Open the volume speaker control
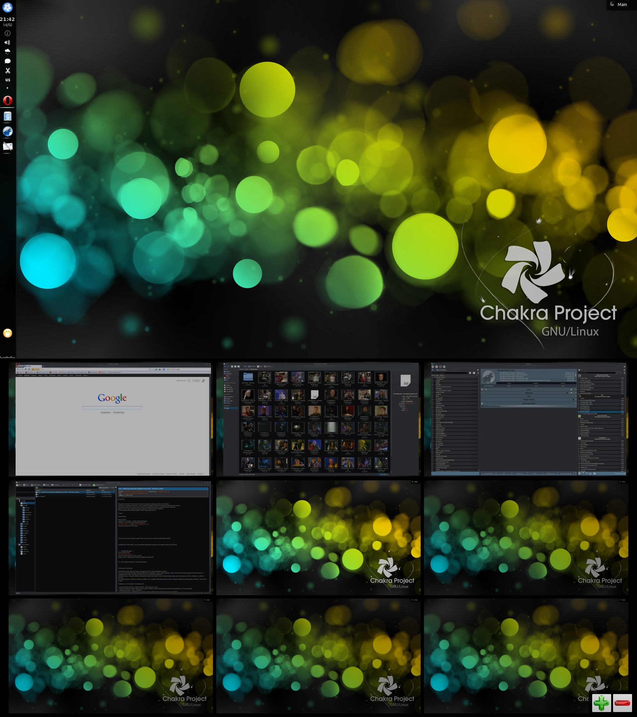The image size is (637, 717). (7, 42)
